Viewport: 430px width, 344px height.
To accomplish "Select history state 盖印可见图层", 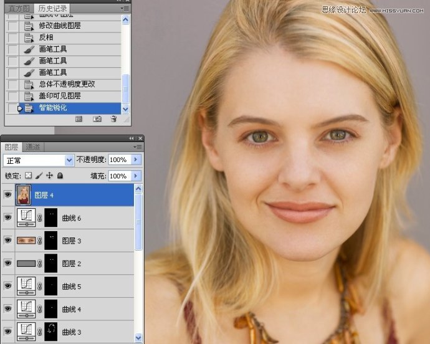I will (x=70, y=96).
